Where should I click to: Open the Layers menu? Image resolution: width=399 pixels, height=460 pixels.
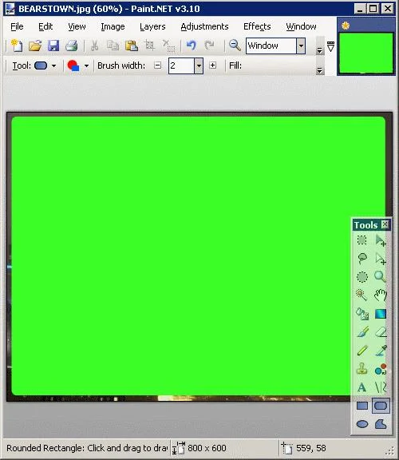(x=152, y=26)
